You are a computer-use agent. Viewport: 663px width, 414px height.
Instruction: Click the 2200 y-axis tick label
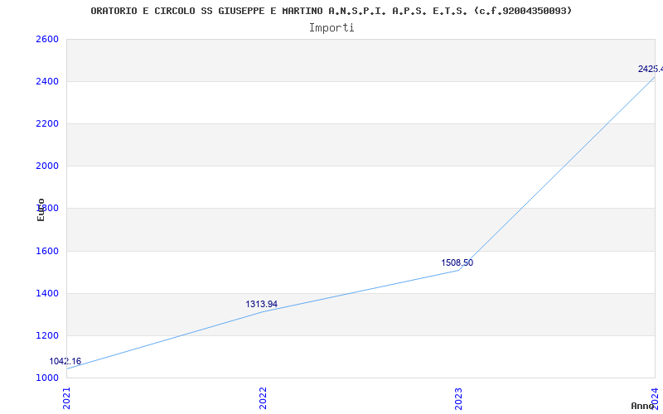[47, 123]
